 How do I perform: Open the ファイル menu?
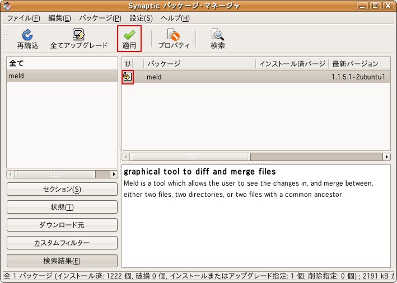(23, 18)
